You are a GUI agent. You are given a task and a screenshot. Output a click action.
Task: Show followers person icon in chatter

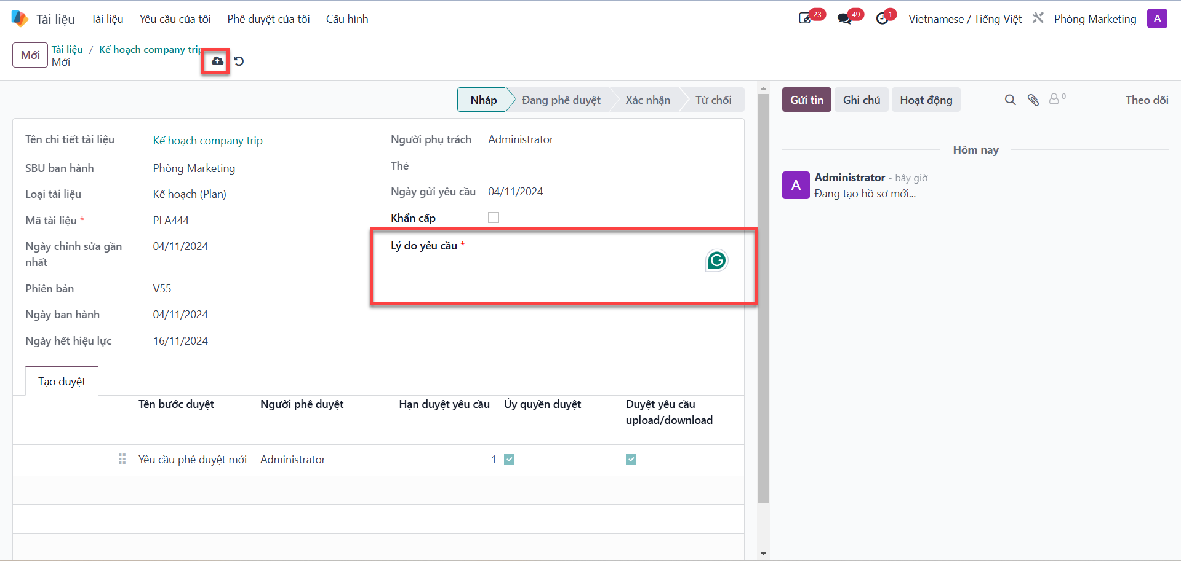pos(1057,98)
